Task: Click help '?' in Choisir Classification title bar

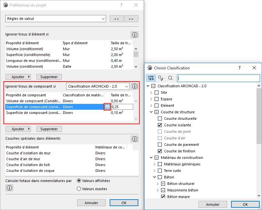Action: point(240,68)
